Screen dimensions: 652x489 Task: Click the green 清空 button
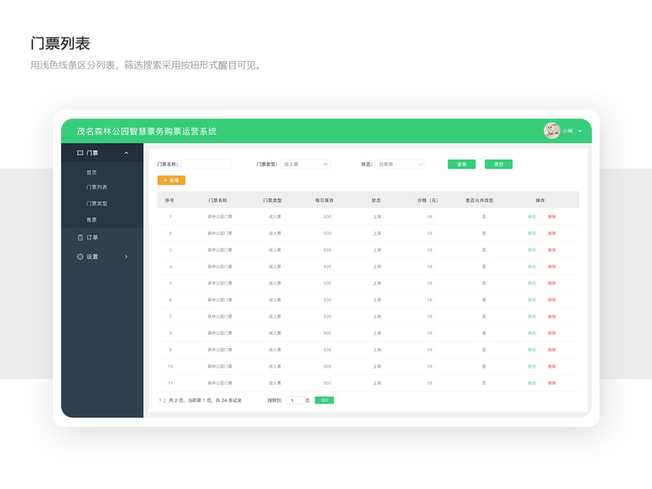[499, 165]
